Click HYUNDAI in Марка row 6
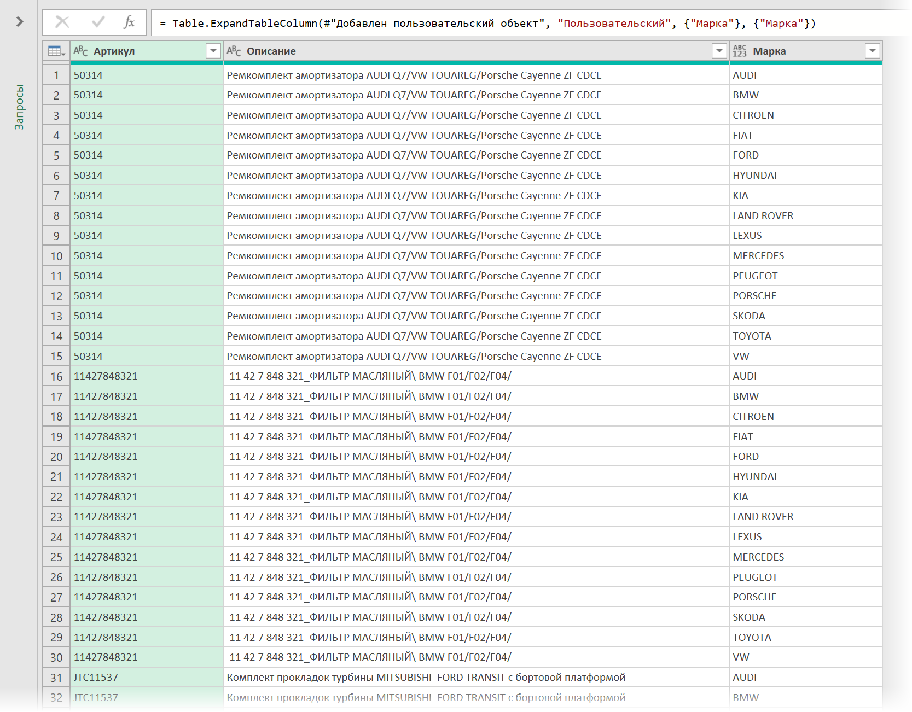The width and height of the screenshot is (912, 712). coord(754,176)
